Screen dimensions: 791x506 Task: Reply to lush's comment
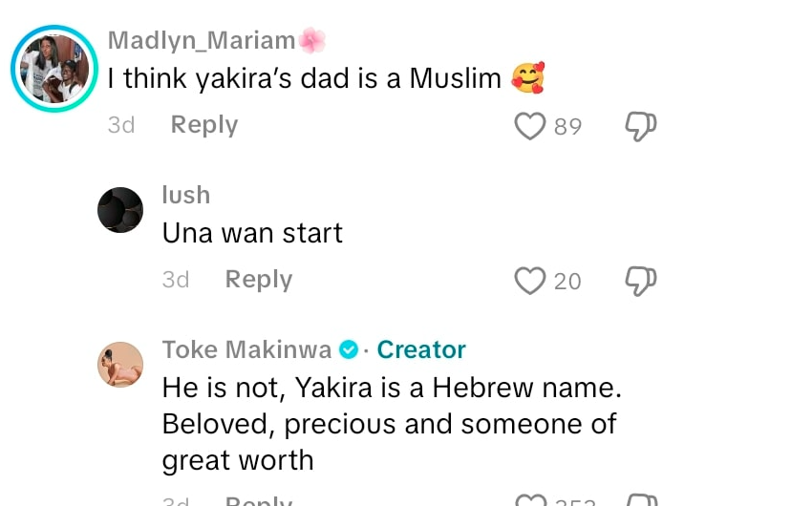coord(258,280)
